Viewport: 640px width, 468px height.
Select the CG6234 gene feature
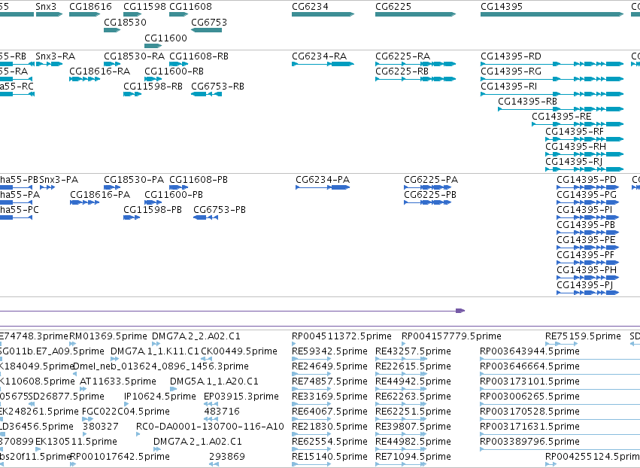coord(323,14)
